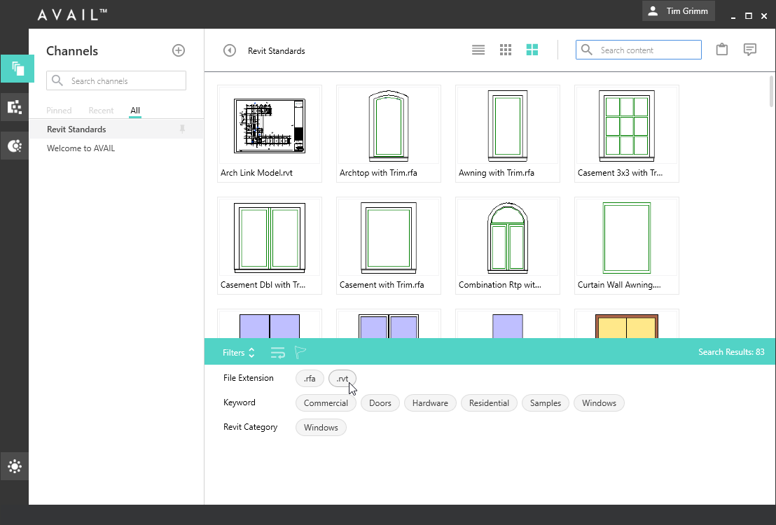Open the feedback chat icon
Screen dimensions: 776x525
tap(750, 49)
